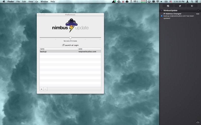Add a new record with plus button
Image resolution: width=201 pixels, height=125 pixels.
coord(41,89)
